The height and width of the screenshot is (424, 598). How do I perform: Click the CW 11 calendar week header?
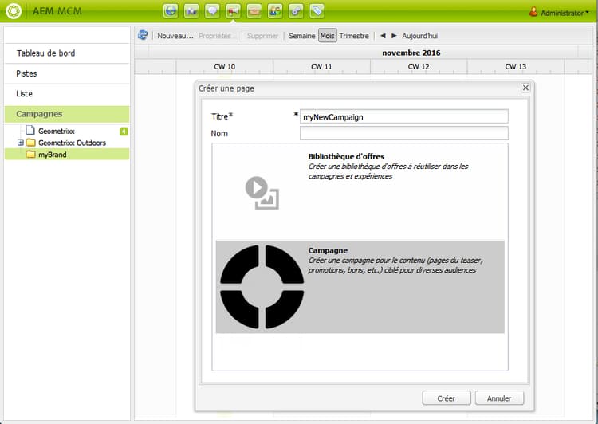(321, 66)
